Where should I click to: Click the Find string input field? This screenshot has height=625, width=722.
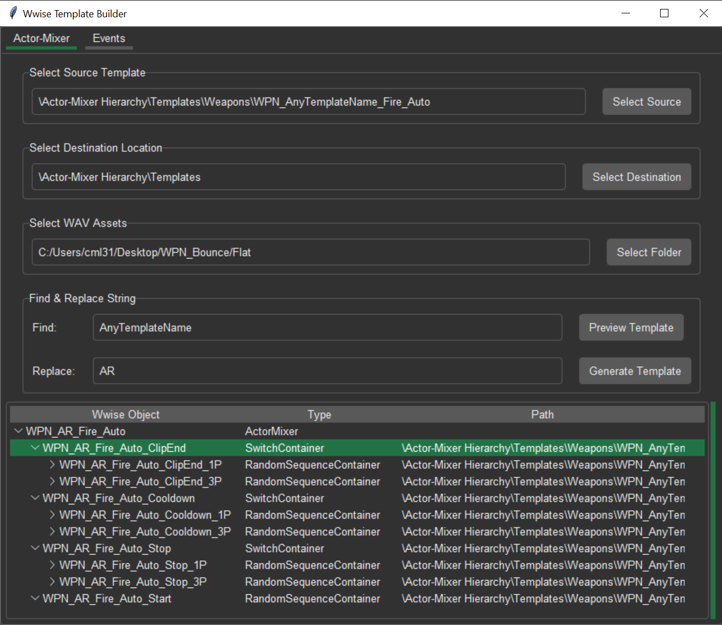pos(328,327)
